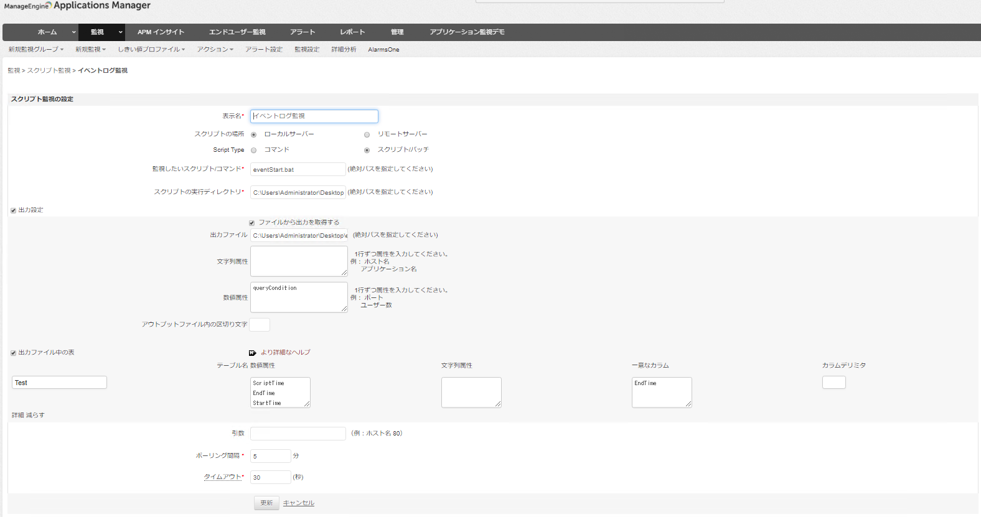Expand the しきい値プロファイル menu
This screenshot has height=517, width=981.
tap(151, 50)
